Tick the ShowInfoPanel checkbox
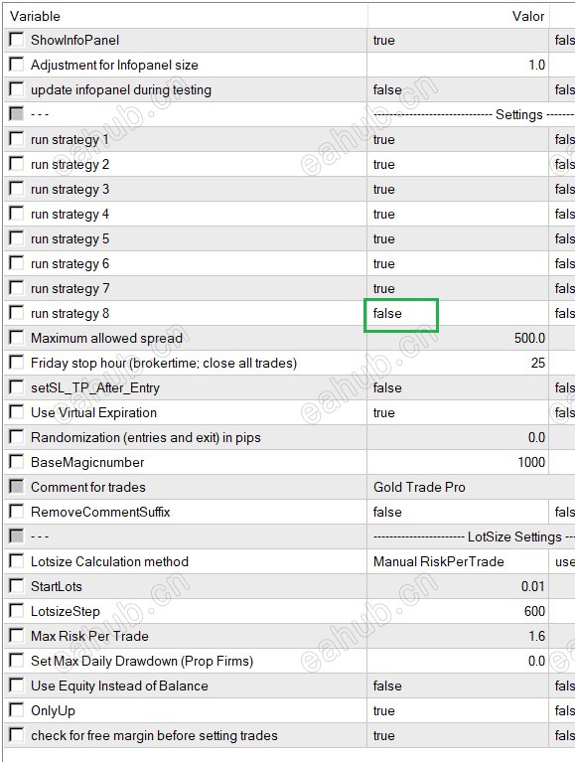Screen dimensions: 575x762 (x=17, y=40)
